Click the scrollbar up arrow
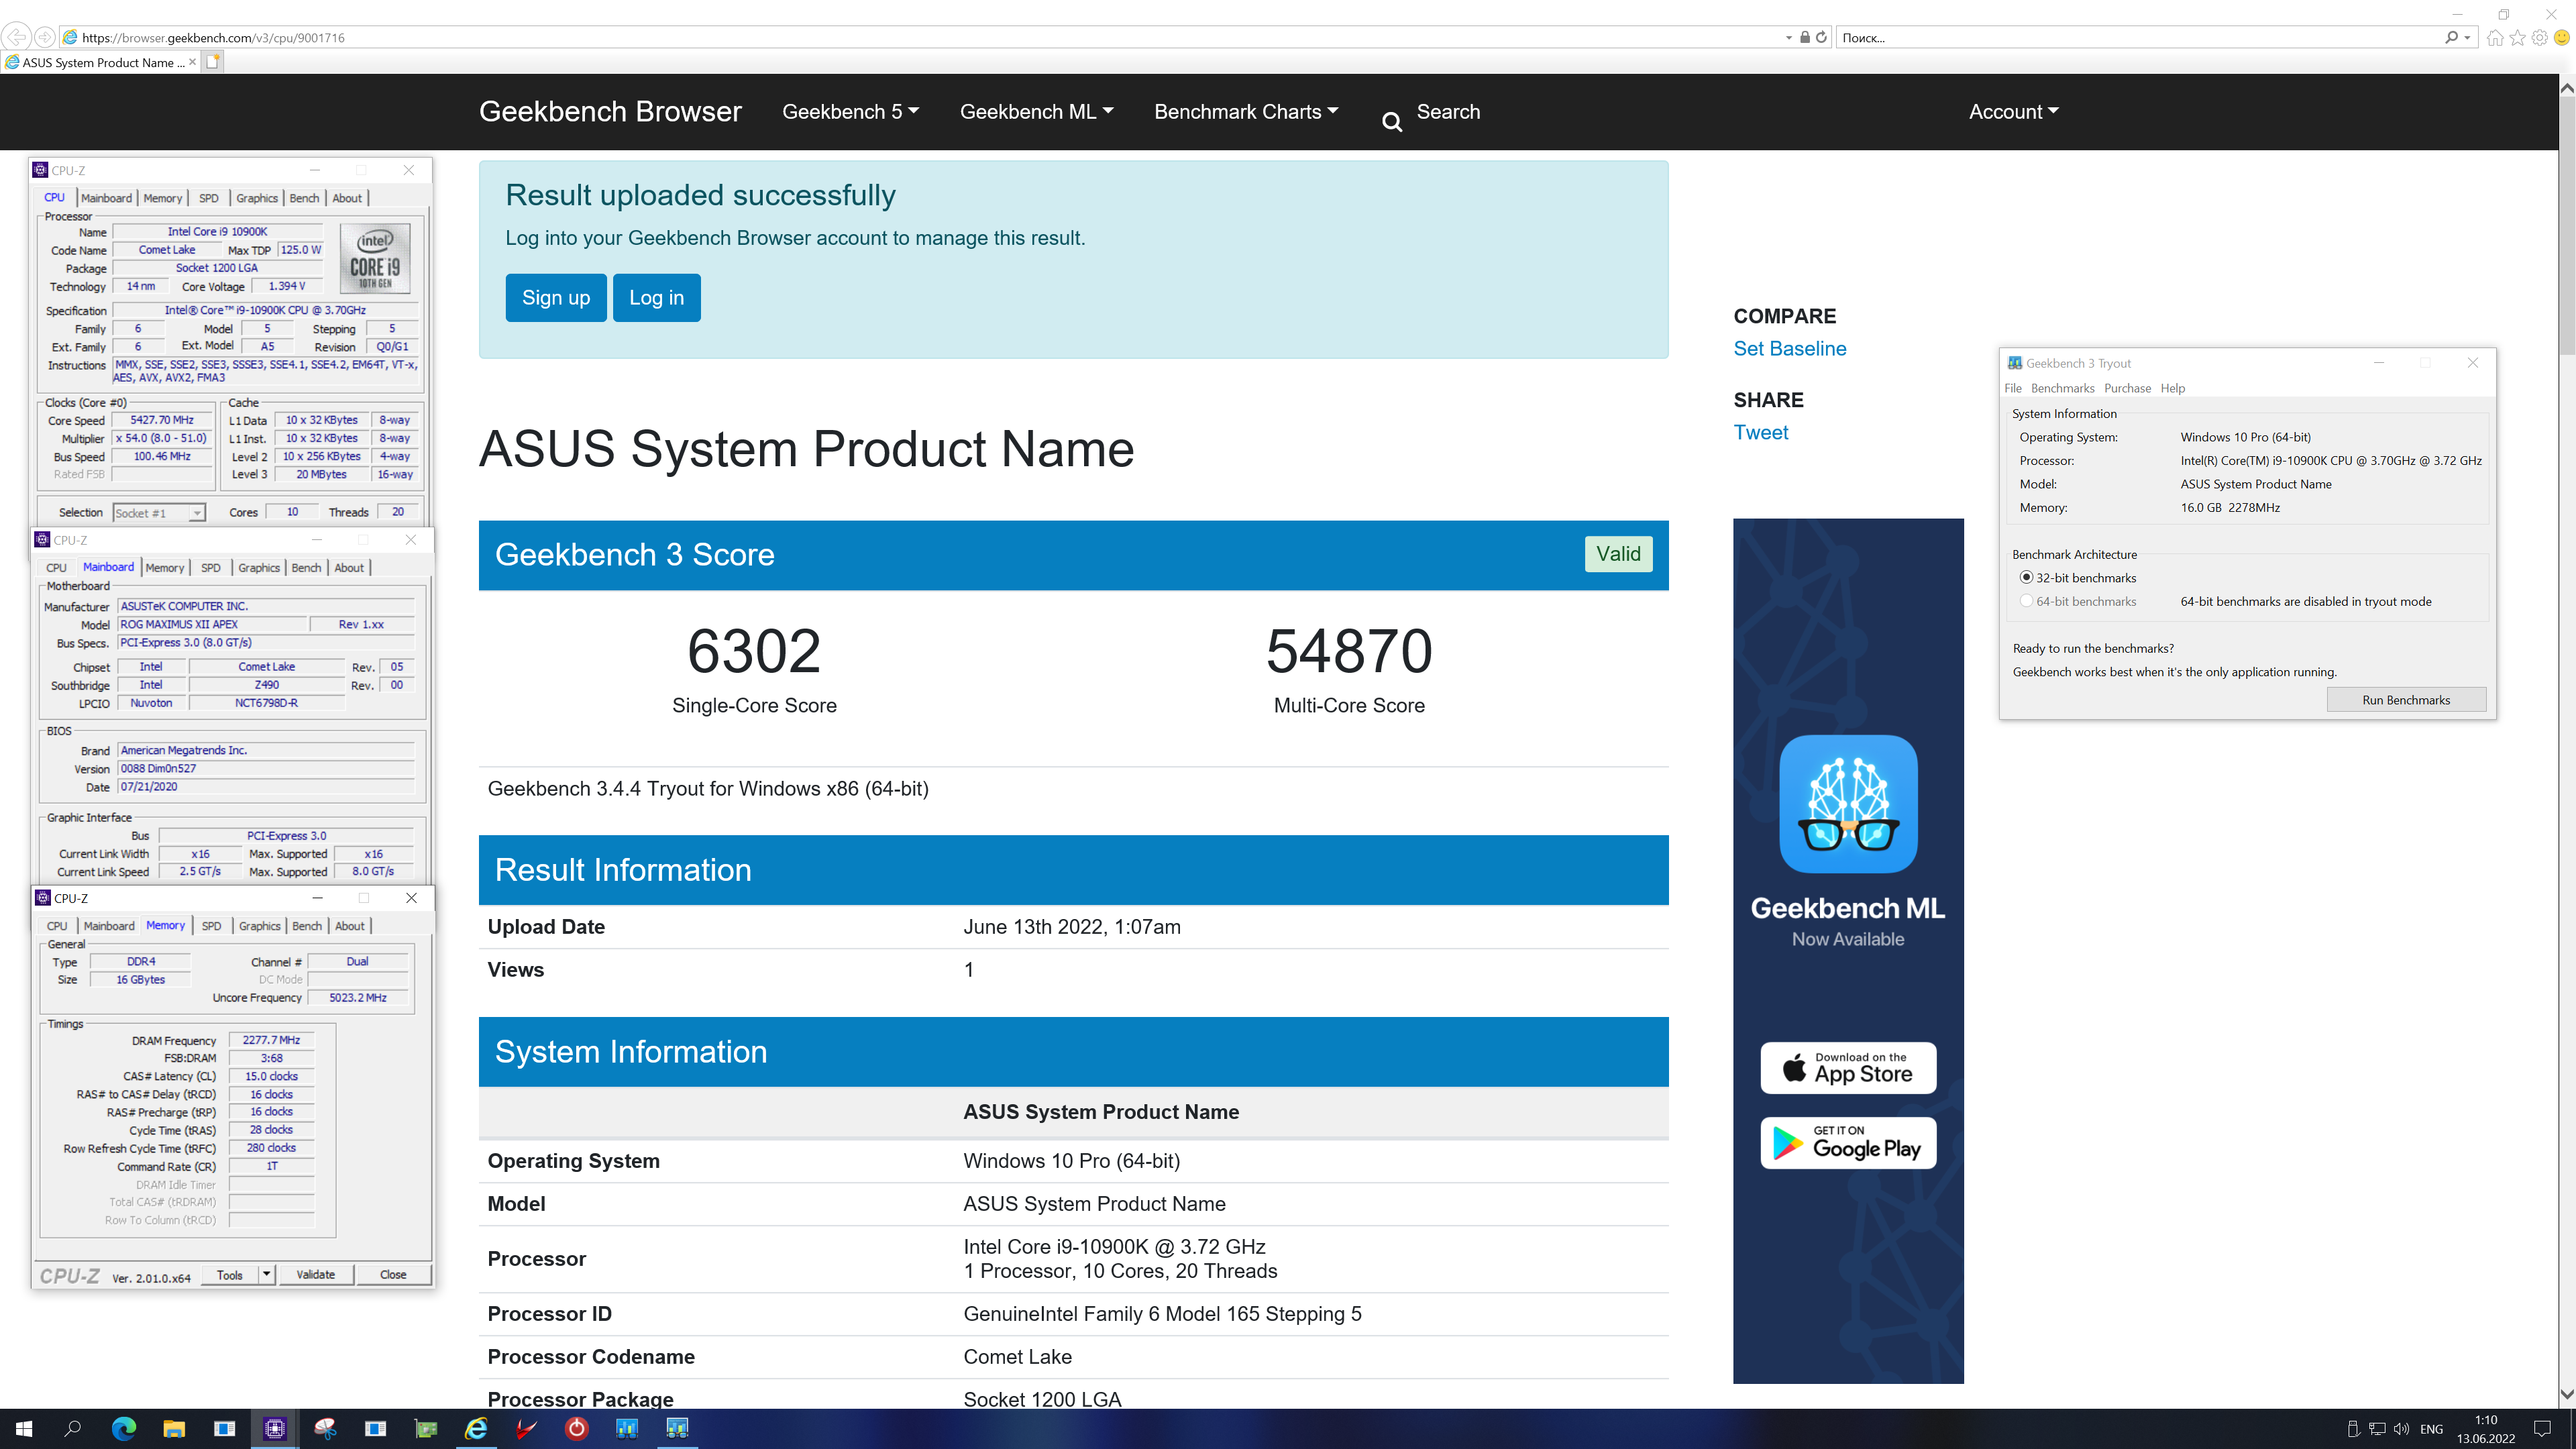 [2567, 88]
